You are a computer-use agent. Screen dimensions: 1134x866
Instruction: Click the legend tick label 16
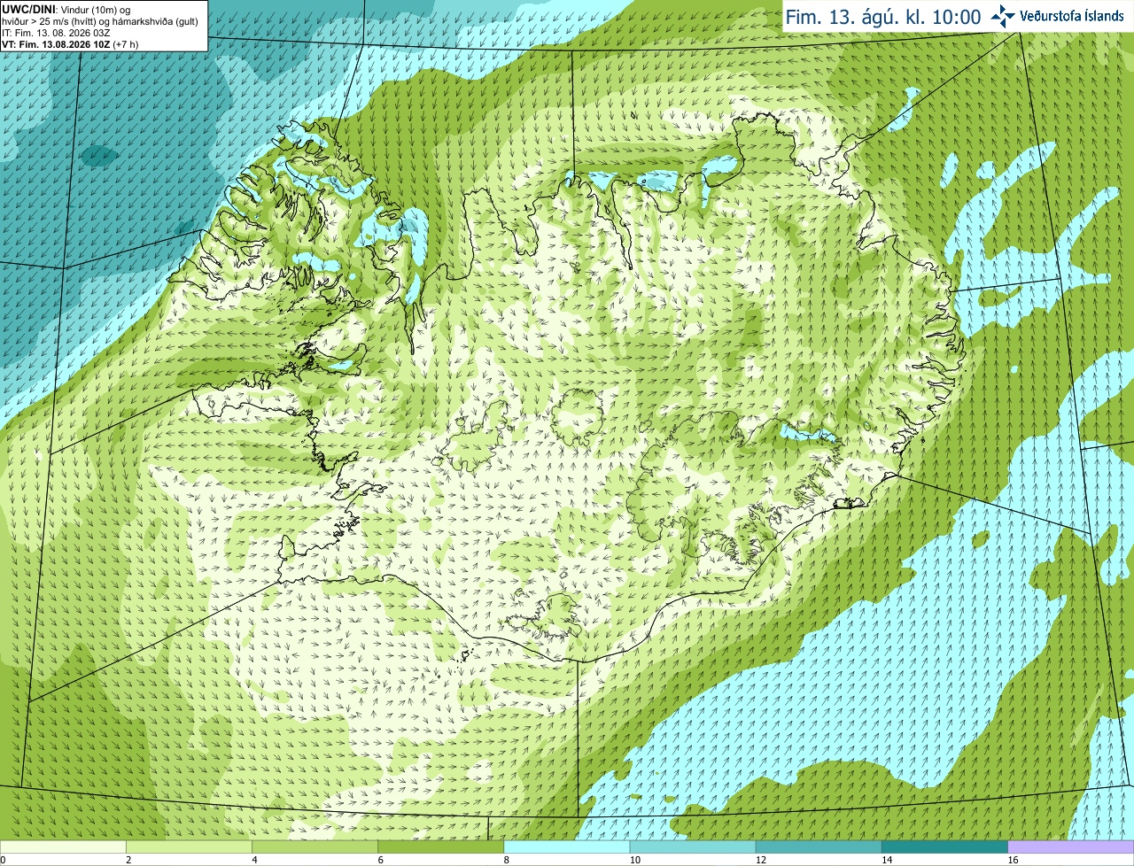1014,860
